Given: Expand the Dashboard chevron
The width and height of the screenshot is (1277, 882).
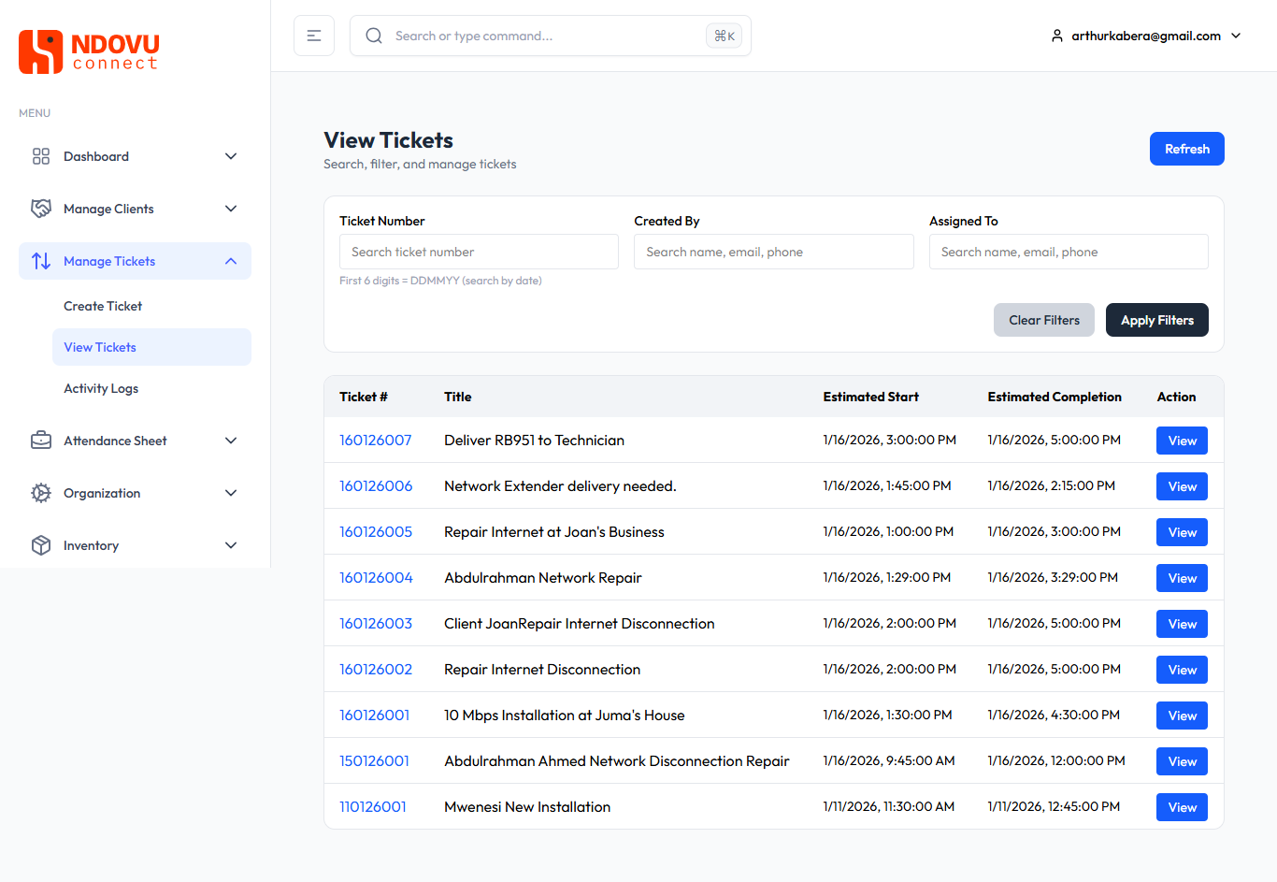Looking at the screenshot, I should pos(231,156).
